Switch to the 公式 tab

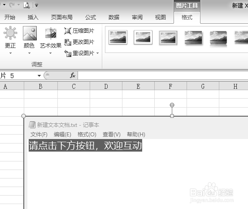coord(91,17)
